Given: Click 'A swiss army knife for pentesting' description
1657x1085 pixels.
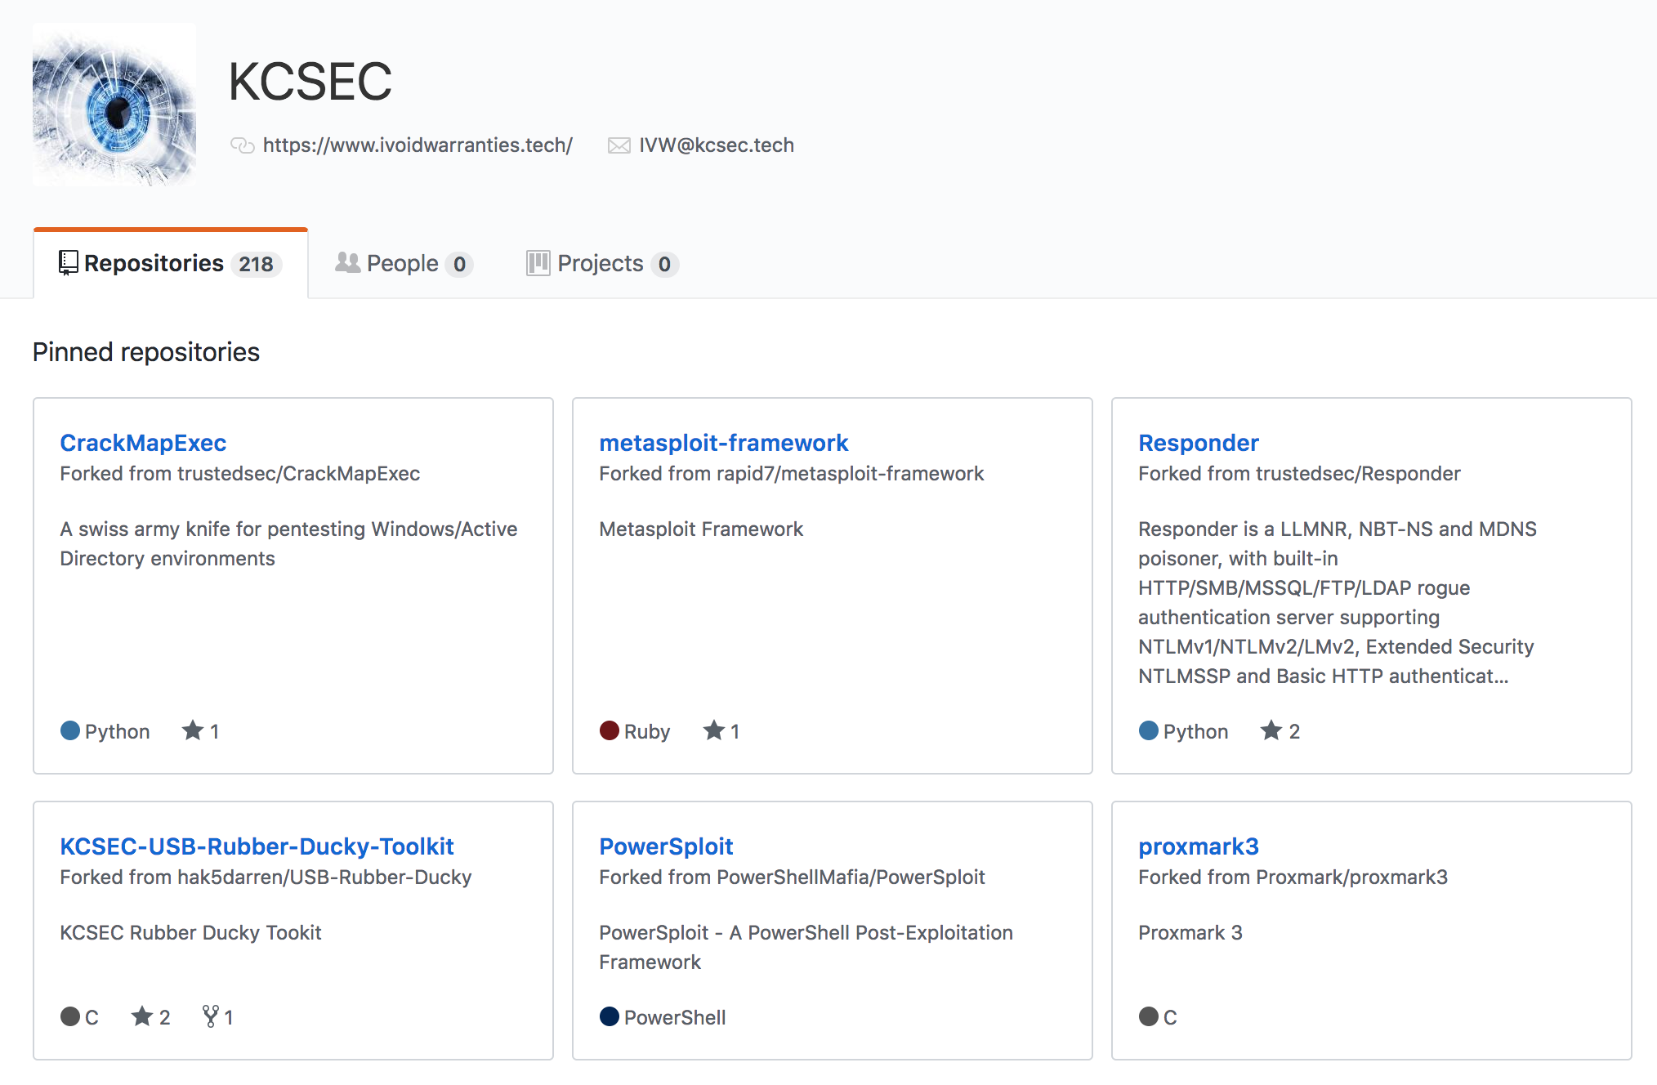Looking at the screenshot, I should pyautogui.click(x=288, y=544).
